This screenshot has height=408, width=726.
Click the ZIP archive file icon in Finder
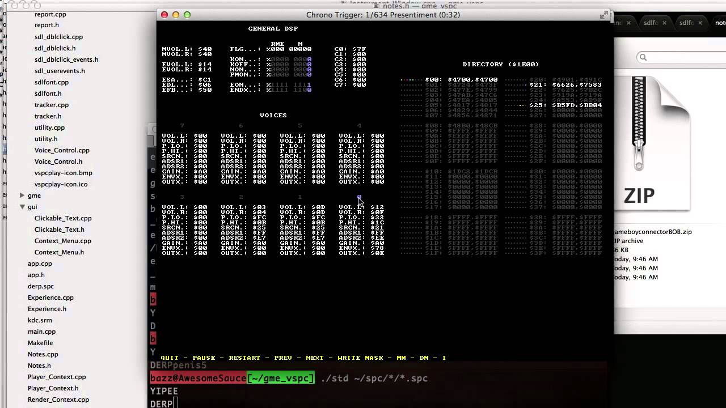pyautogui.click(x=652, y=143)
